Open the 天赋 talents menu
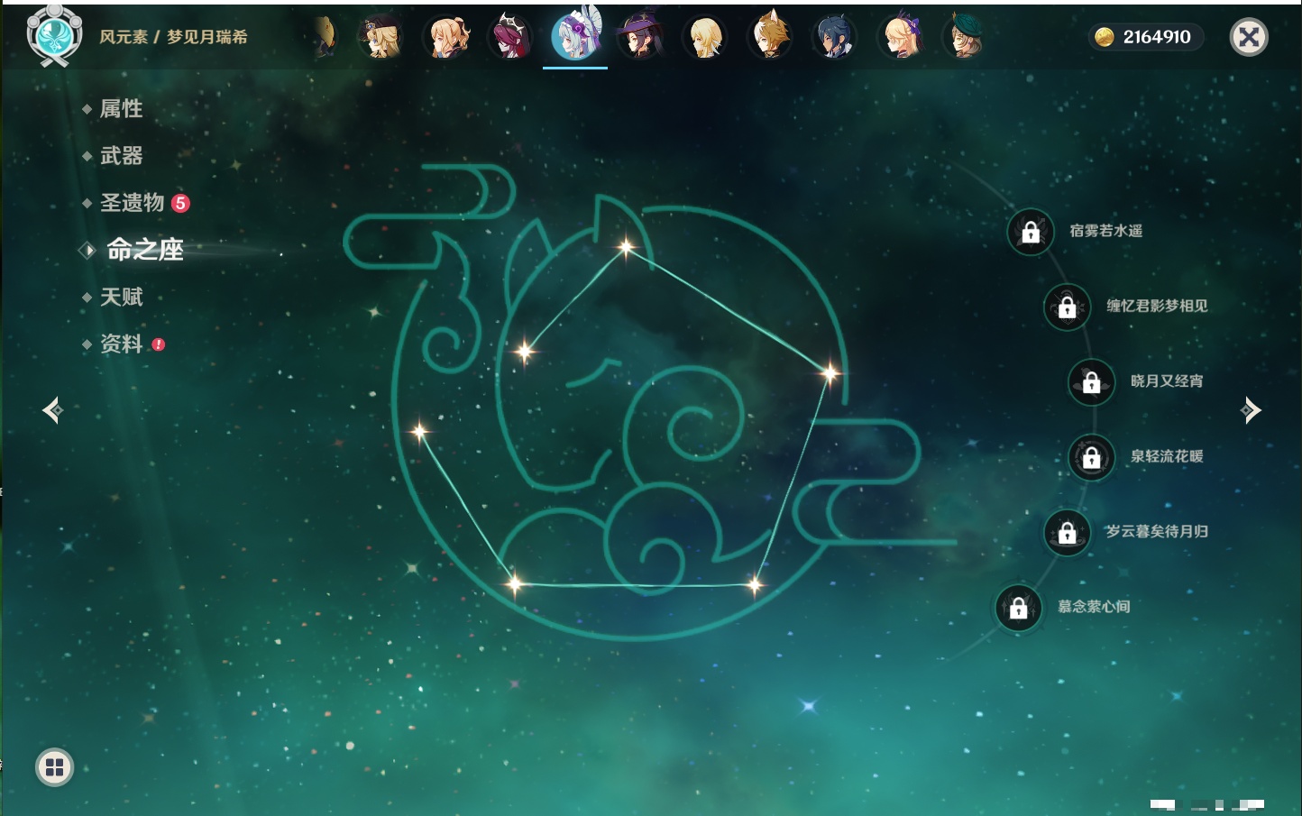Viewport: 1302px width, 816px height. coord(121,297)
